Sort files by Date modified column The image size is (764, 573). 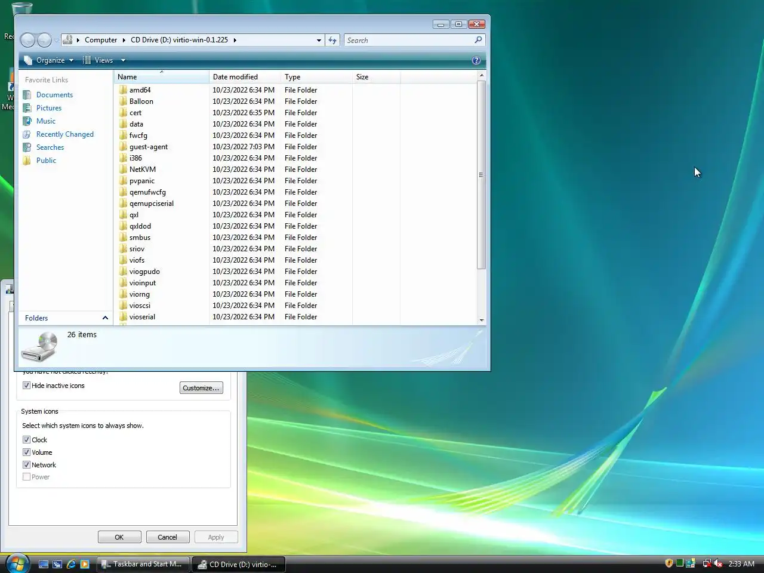pyautogui.click(x=245, y=77)
